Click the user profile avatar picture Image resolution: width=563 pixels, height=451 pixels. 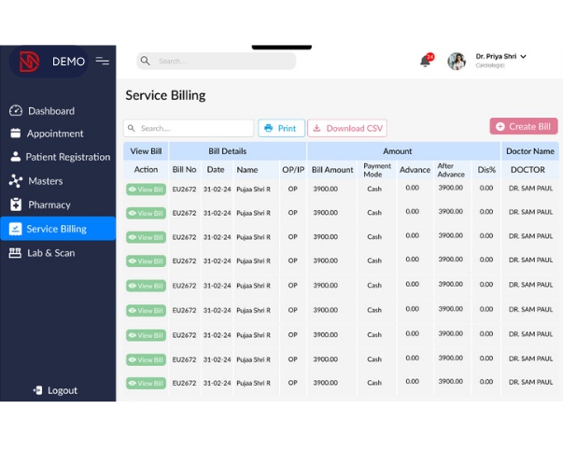pyautogui.click(x=457, y=61)
